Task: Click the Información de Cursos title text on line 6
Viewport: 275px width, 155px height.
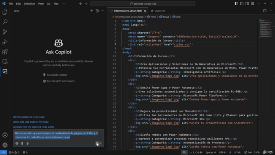Action: point(156,40)
